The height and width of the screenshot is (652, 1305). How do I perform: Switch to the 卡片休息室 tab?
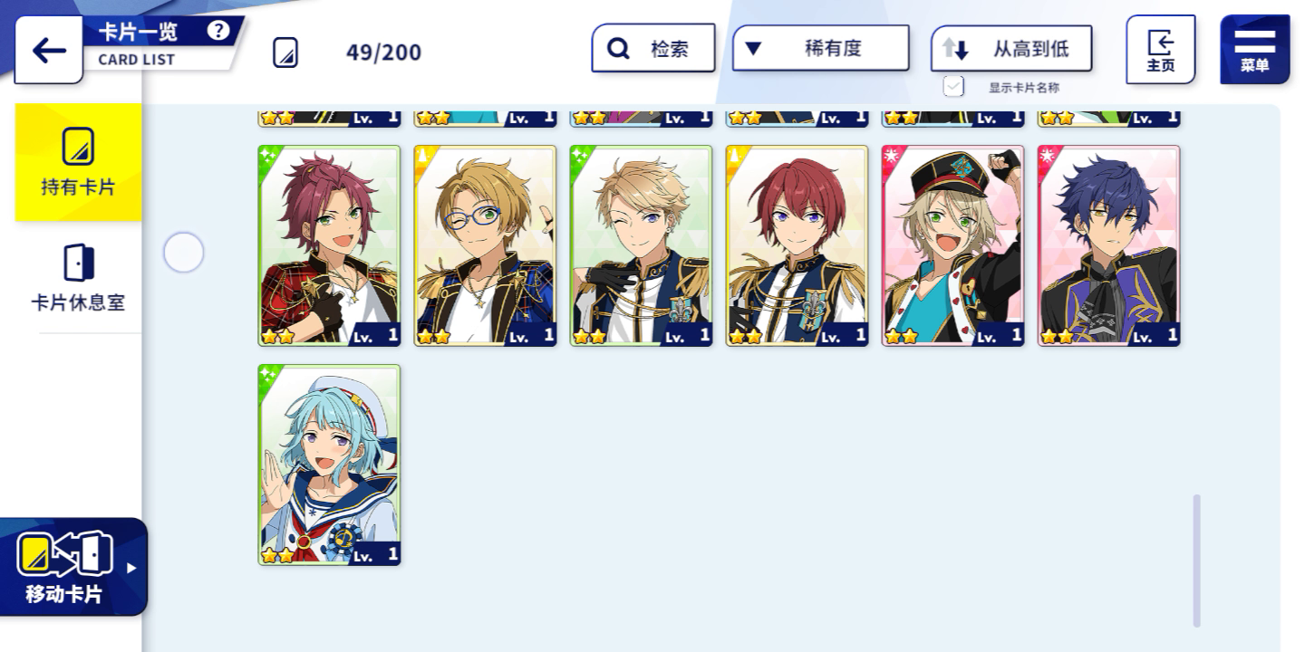pyautogui.click(x=78, y=278)
